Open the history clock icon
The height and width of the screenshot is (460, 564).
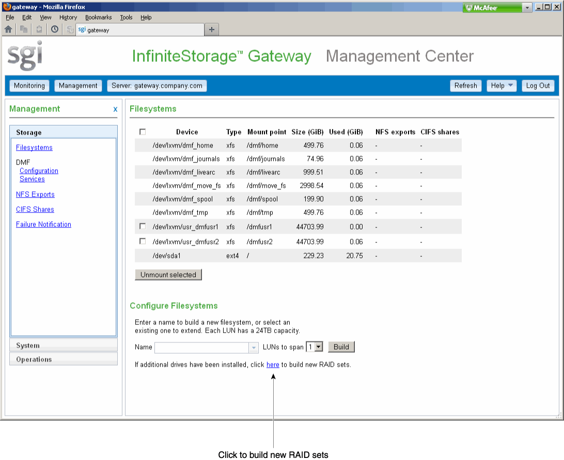(x=55, y=29)
